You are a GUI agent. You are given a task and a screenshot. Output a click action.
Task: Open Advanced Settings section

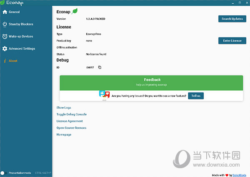click(x=22, y=49)
